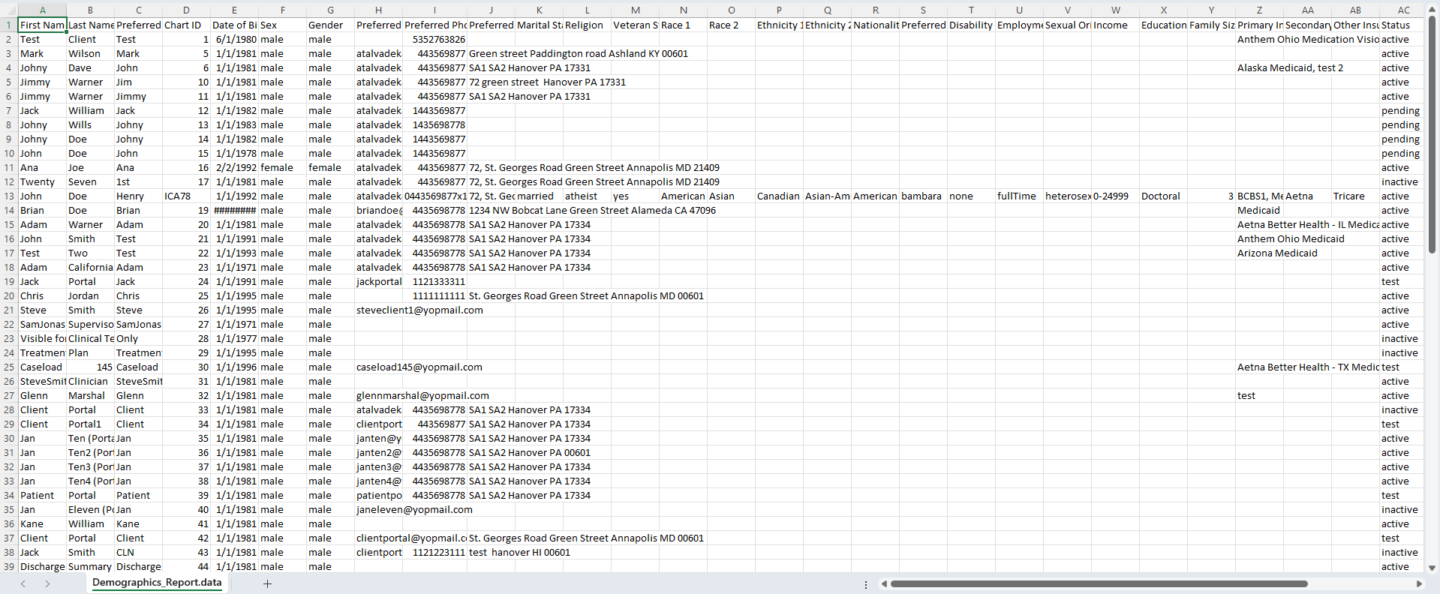
Task: Click the vertical scrollbar's up arrow
Action: tap(1432, 9)
